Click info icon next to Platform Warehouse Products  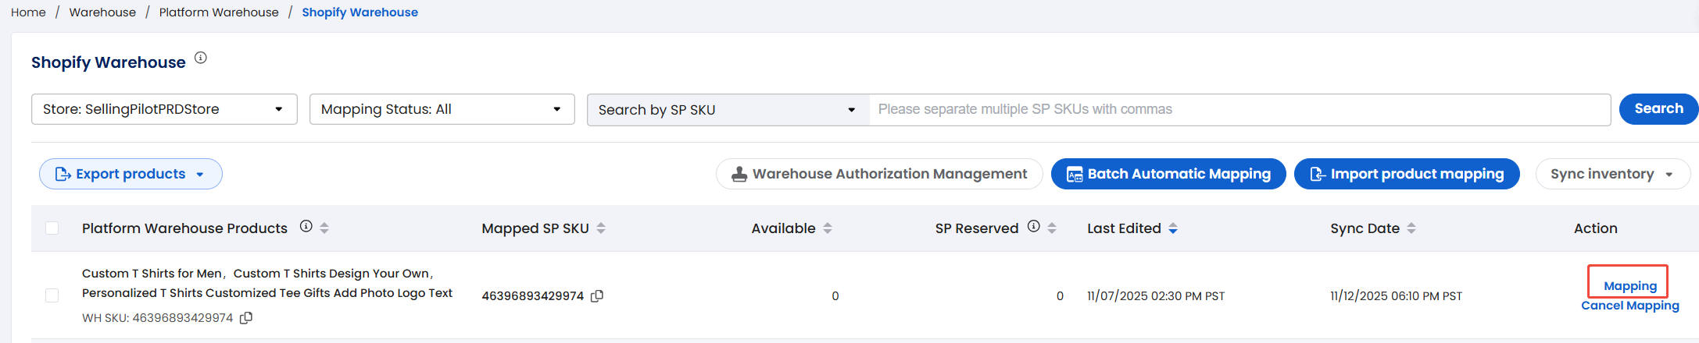pos(306,227)
